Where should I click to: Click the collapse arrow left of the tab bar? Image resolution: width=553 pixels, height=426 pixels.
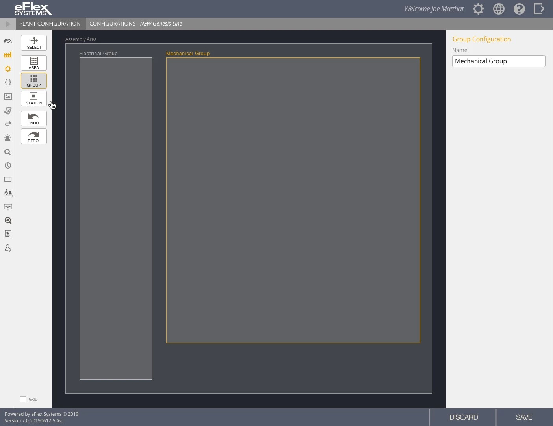[x=7, y=23]
